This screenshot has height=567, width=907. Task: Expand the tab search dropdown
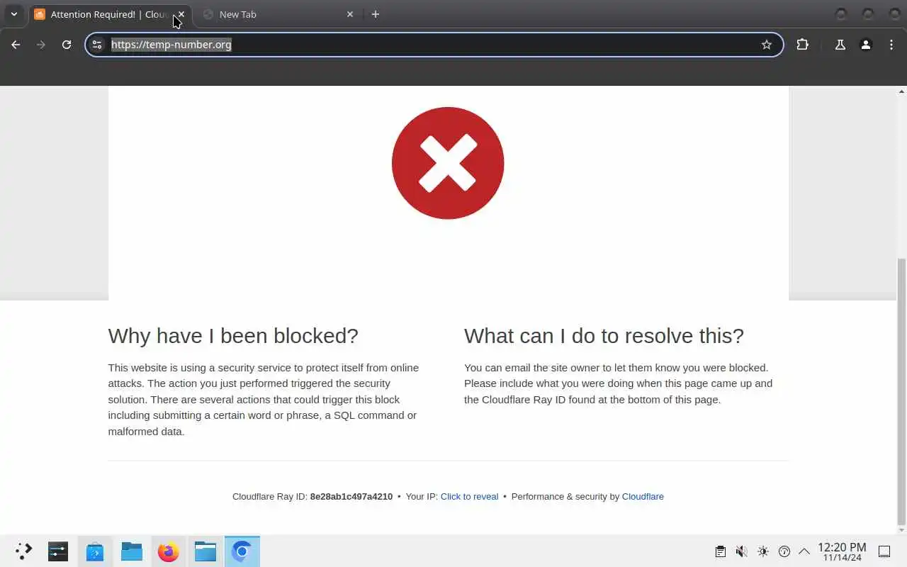tap(13, 14)
